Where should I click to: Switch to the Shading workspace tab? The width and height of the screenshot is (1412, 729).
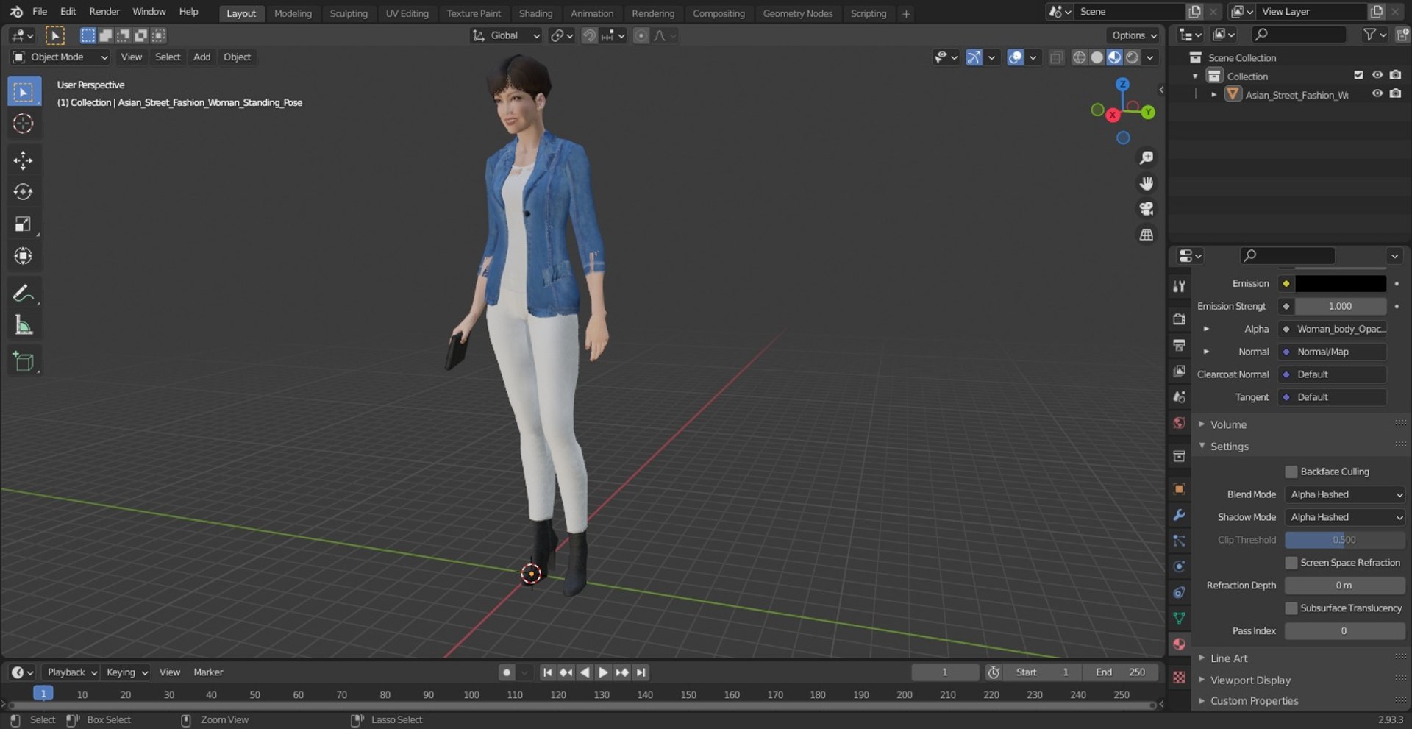pyautogui.click(x=535, y=13)
